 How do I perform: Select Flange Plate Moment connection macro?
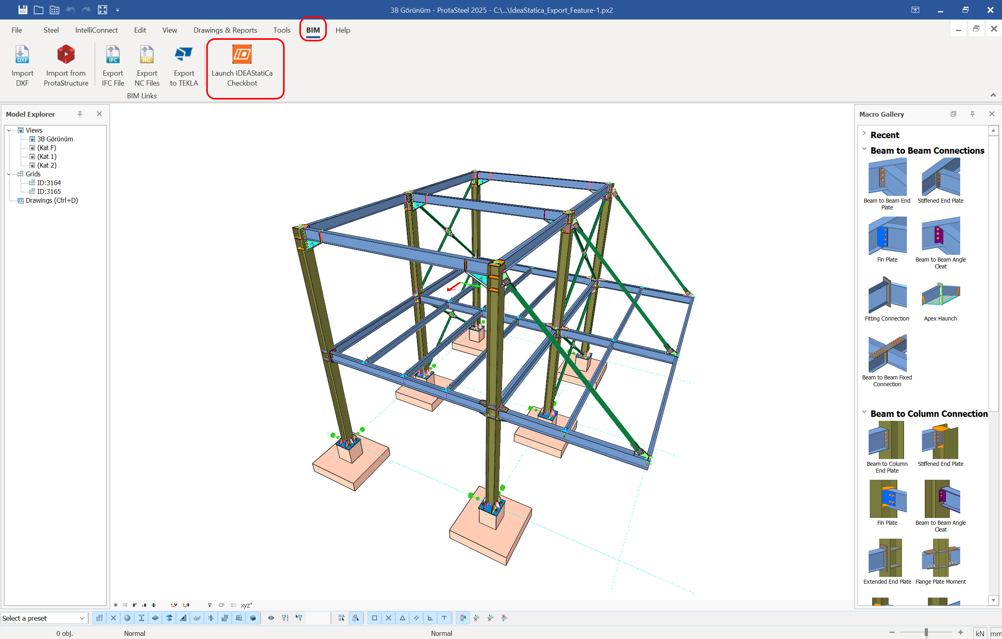point(940,558)
